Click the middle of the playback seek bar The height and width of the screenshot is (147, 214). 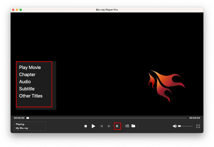coord(107,118)
